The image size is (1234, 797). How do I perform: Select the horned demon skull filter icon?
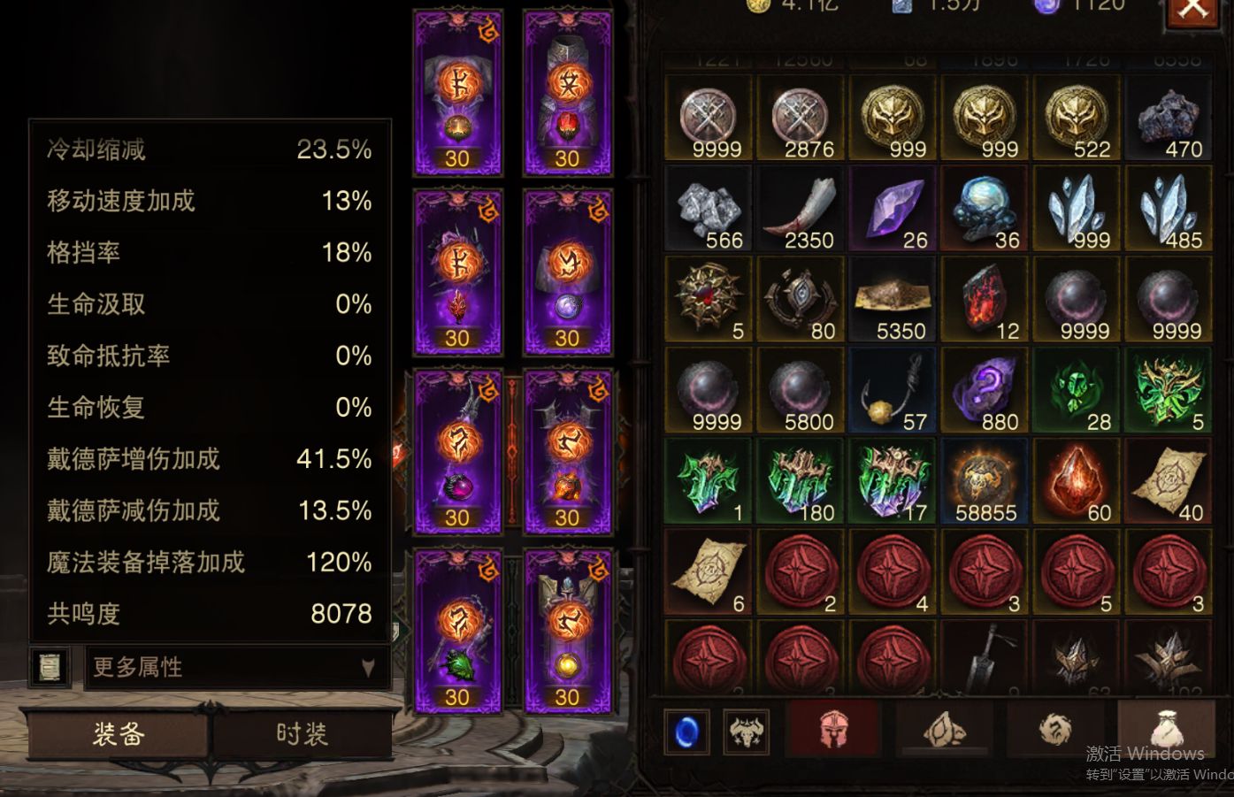(746, 732)
